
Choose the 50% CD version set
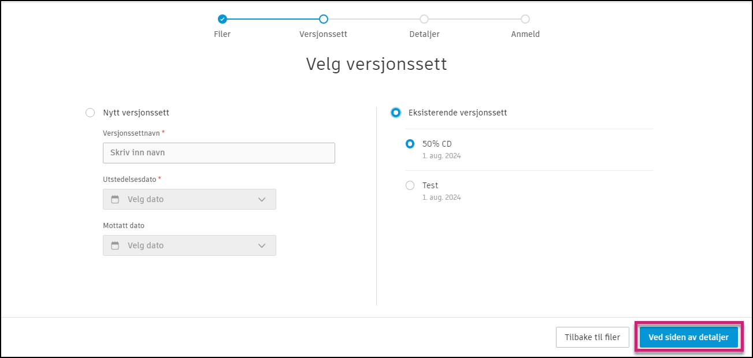click(410, 144)
